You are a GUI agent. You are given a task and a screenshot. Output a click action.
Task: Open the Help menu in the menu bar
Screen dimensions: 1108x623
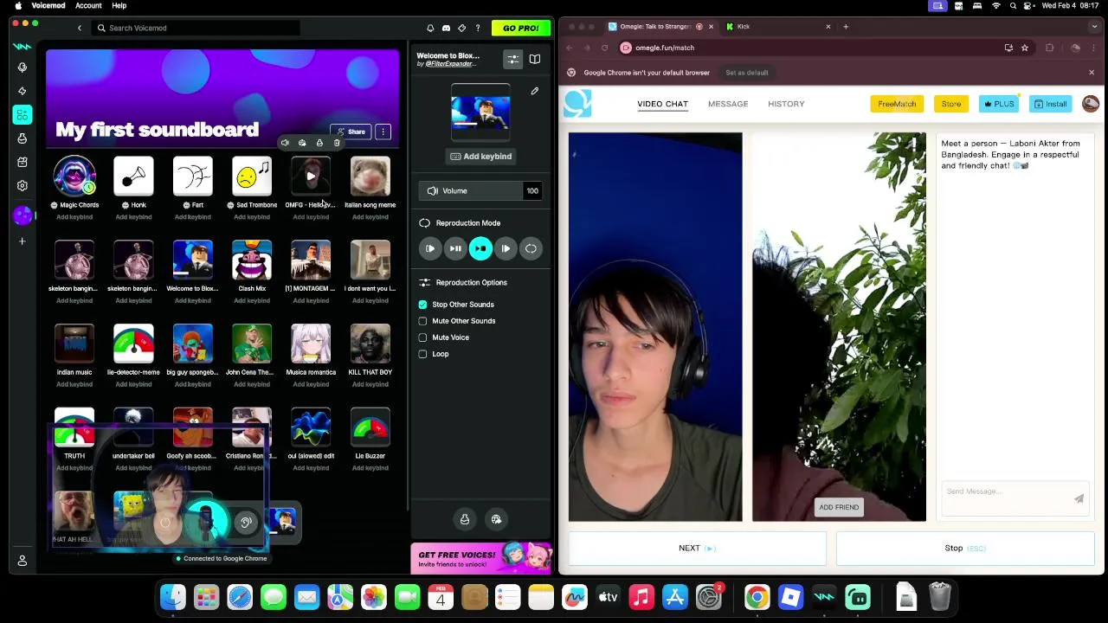pos(119,5)
